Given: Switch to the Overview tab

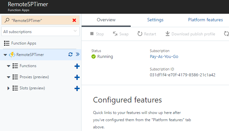Looking at the screenshot, I should tap(106, 20).
